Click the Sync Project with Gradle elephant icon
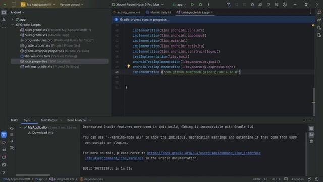The height and width of the screenshot is (182, 323). pos(260,5)
